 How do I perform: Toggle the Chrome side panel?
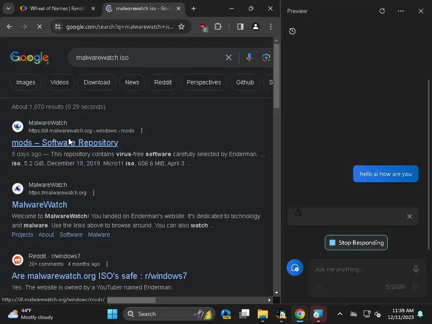240,27
